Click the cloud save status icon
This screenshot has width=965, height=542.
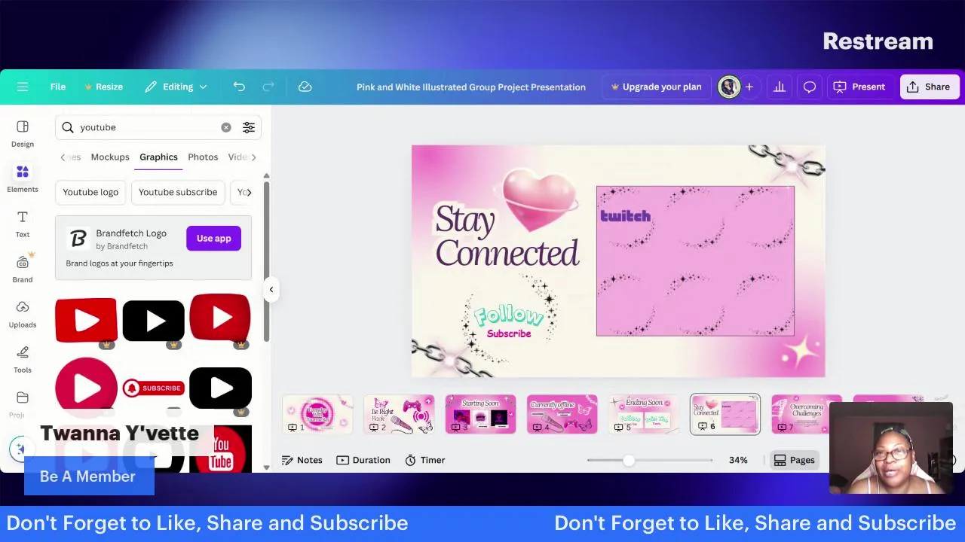pyautogui.click(x=305, y=87)
